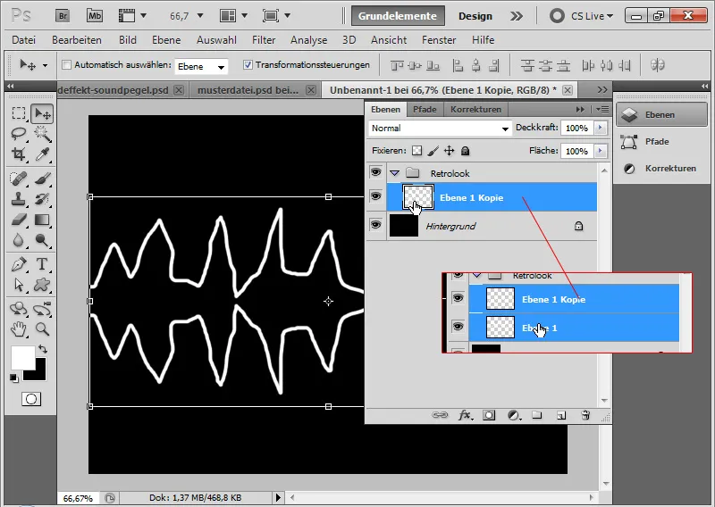Select the Move tool in toolbox

(42, 113)
